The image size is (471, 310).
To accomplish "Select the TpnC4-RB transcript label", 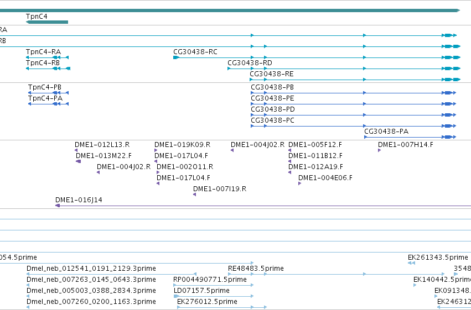I will pos(43,63).
